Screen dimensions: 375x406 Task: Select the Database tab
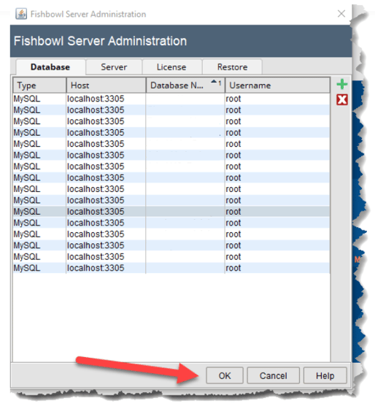[50, 67]
